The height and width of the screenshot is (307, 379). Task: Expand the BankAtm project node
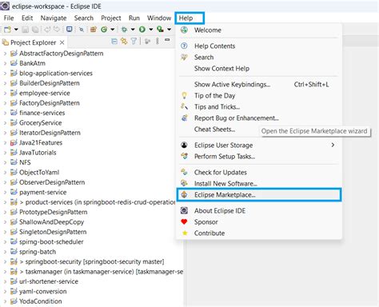coord(5,63)
